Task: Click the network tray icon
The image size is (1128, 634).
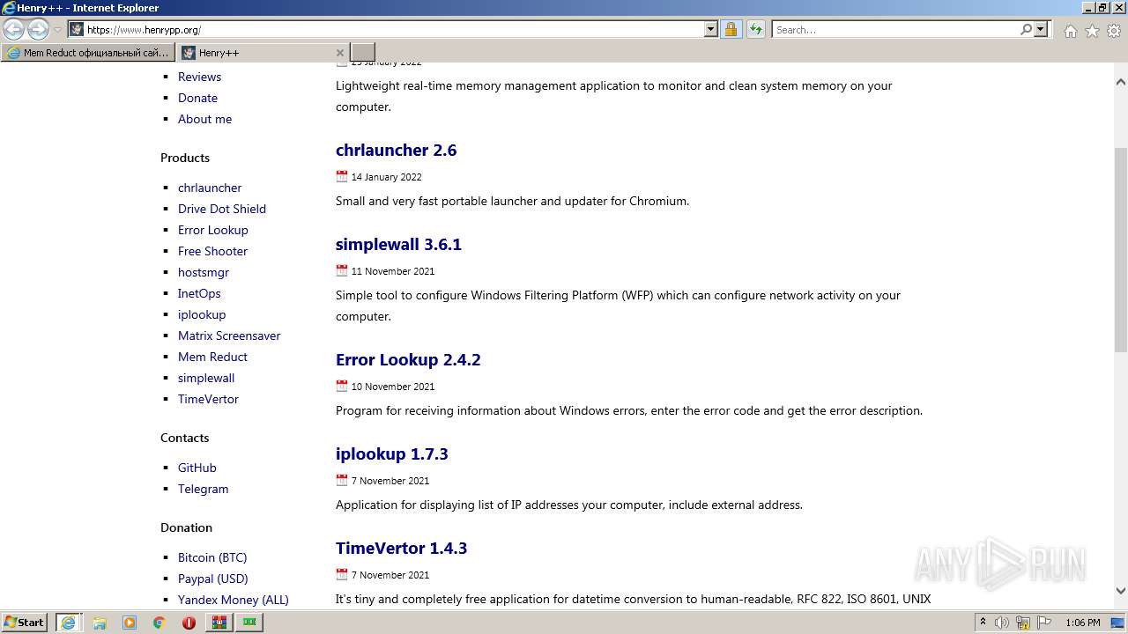Action: [1023, 623]
